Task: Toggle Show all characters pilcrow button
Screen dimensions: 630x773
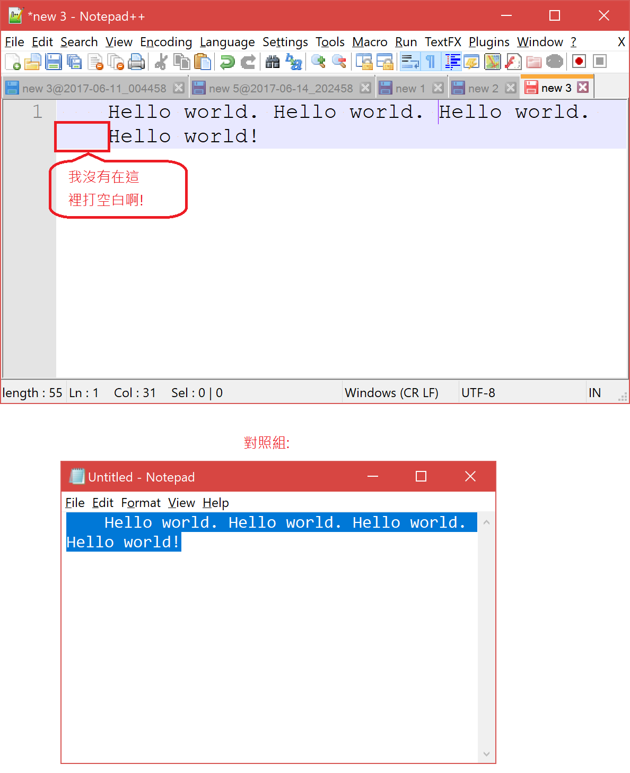Action: (x=430, y=62)
